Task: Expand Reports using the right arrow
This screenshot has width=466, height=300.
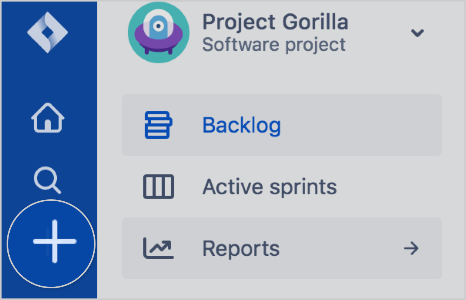Action: tap(411, 248)
